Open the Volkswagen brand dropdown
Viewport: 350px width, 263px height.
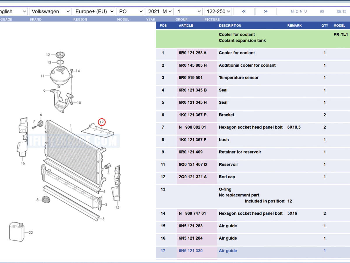pos(50,11)
